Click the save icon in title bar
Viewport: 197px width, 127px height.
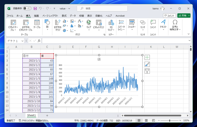click(35, 8)
